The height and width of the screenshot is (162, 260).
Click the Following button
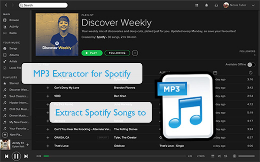pyautogui.click(x=117, y=53)
